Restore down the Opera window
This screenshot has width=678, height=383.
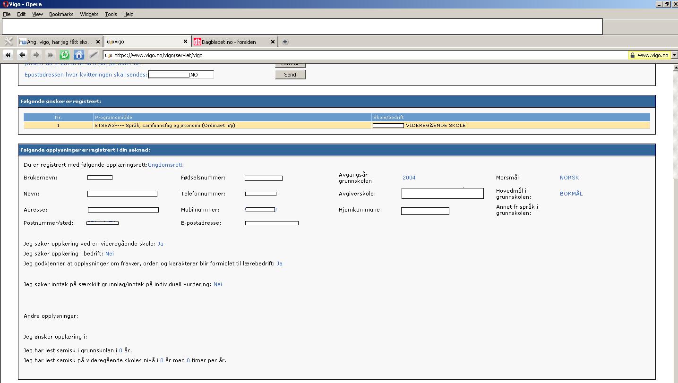pyautogui.click(x=667, y=4)
